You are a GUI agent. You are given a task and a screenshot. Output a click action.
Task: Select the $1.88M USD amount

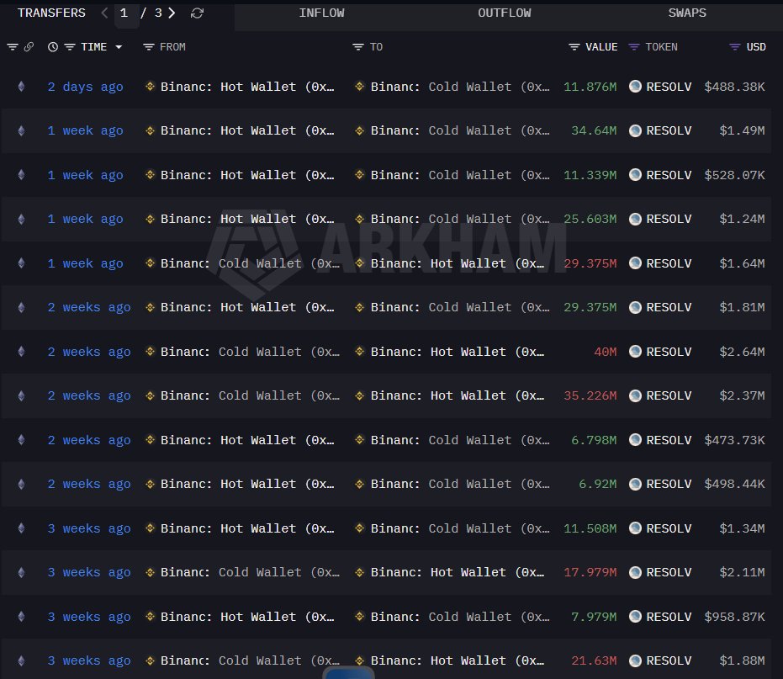pos(742,661)
